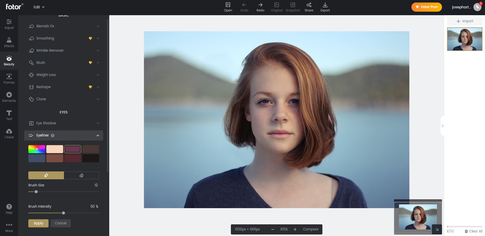Select the paint brush mode
This screenshot has height=236, width=485.
(x=46, y=175)
